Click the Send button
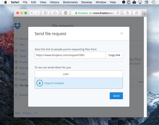The height and width of the screenshot is (125, 159). [x=116, y=96]
